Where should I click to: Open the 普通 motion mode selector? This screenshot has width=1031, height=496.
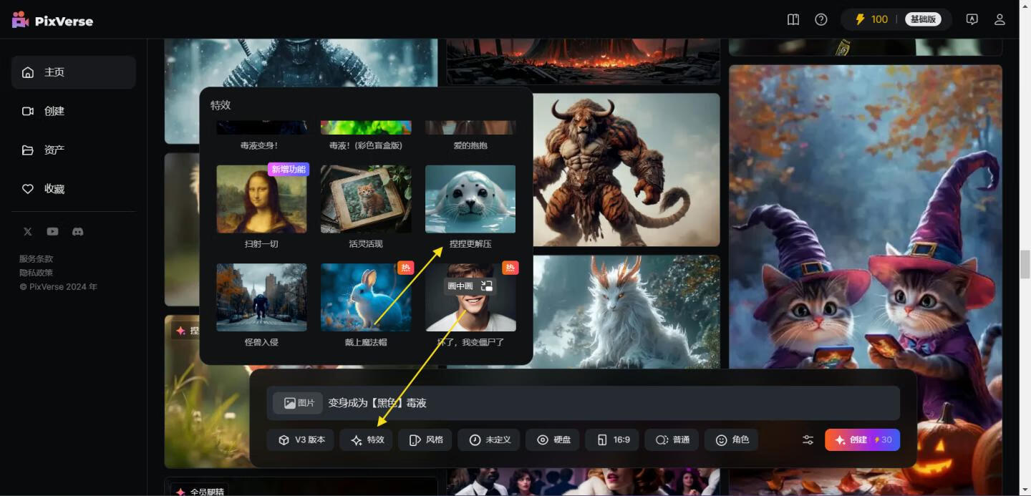click(x=672, y=440)
